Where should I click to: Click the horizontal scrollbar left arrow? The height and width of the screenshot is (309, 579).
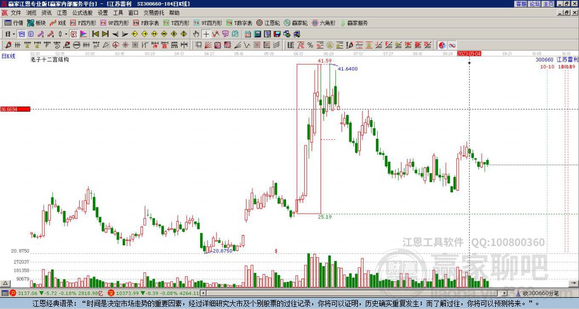[203, 293]
